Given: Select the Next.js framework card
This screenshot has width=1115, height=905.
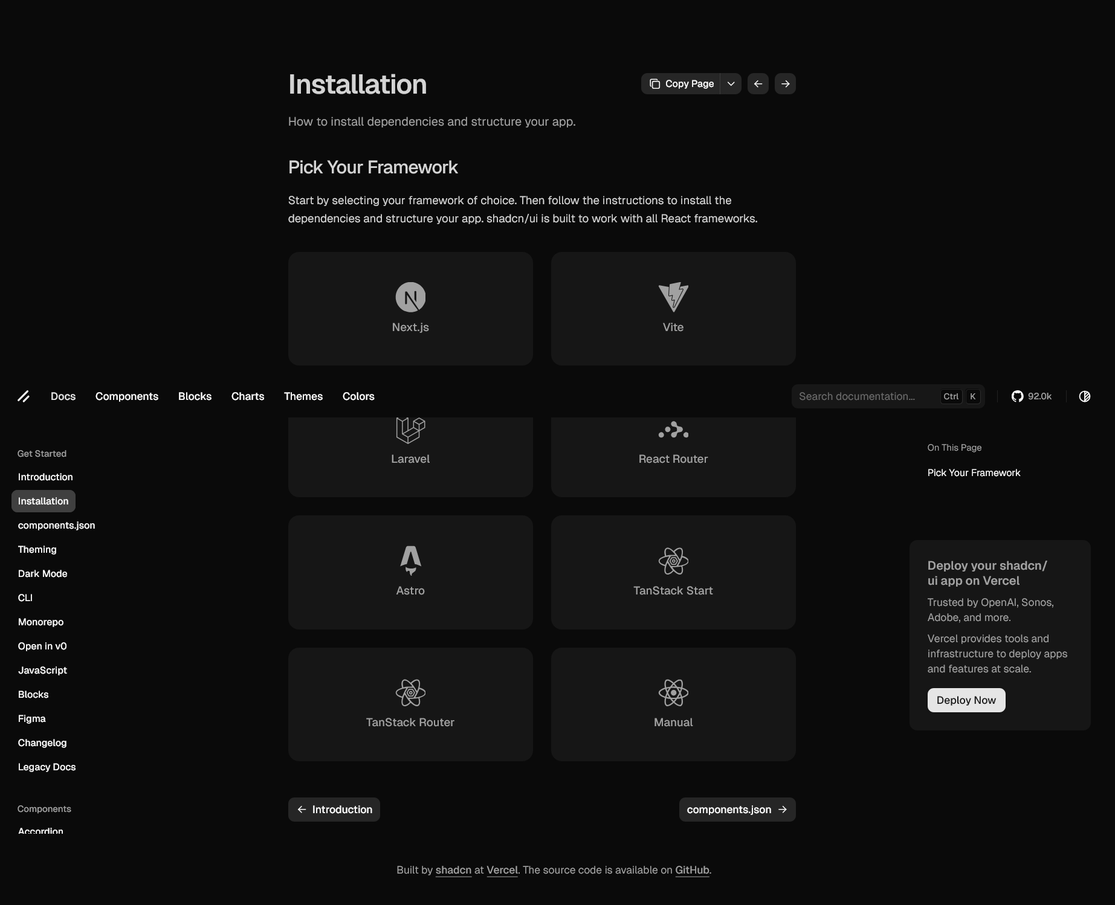Looking at the screenshot, I should (x=410, y=308).
